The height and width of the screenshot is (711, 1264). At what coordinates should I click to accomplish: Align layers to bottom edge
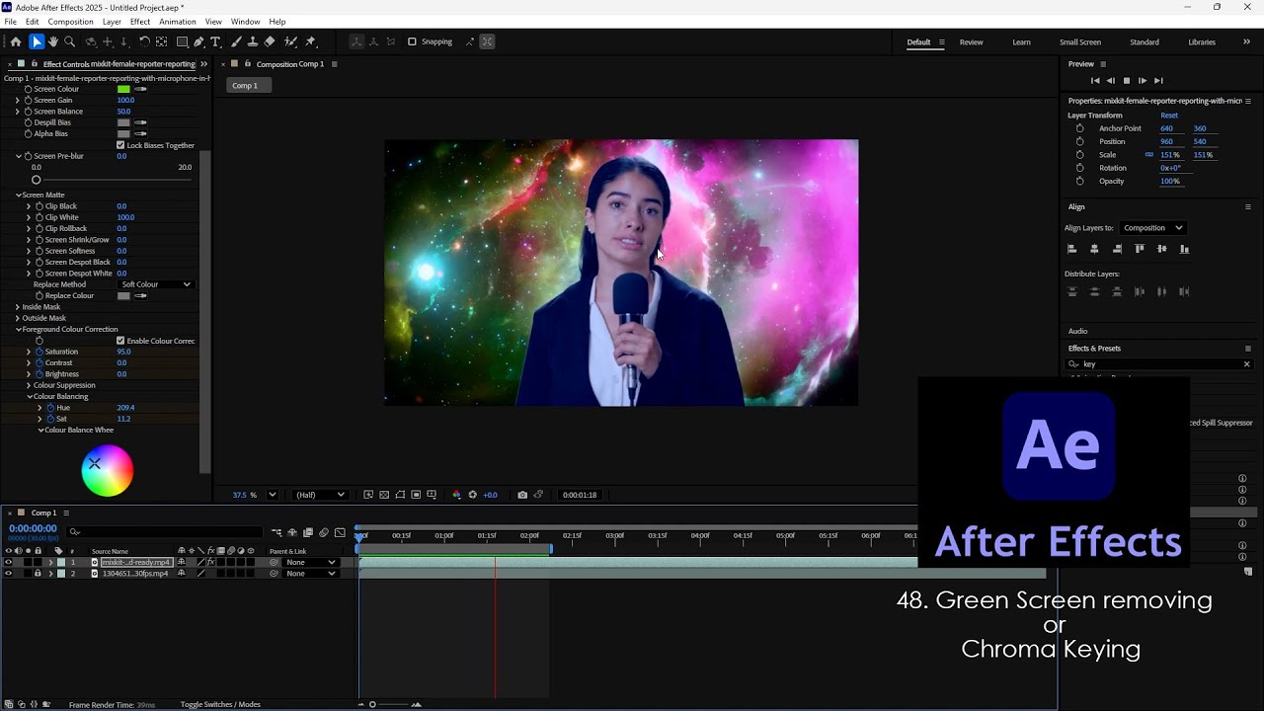(x=1184, y=249)
